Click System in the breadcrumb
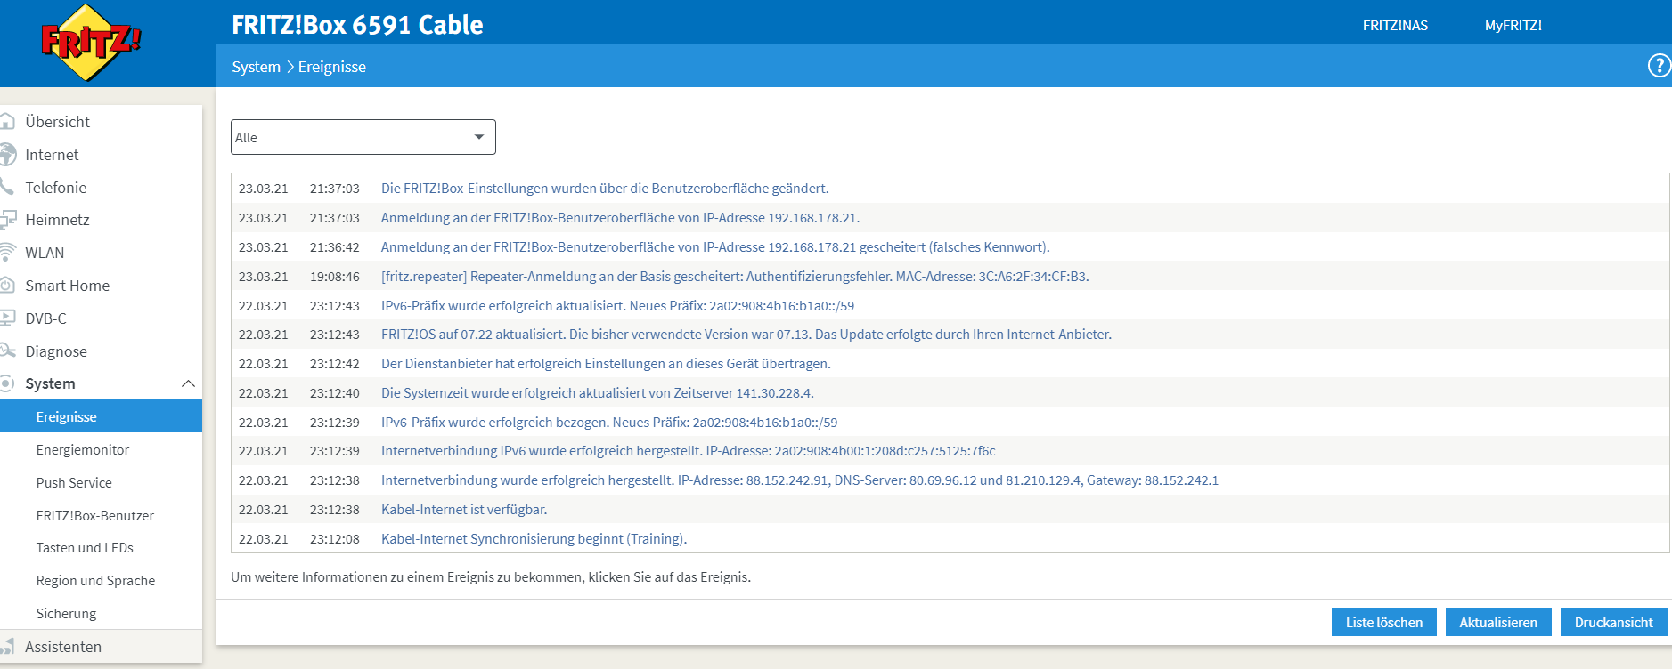Screen dimensions: 1672x669 (256, 67)
